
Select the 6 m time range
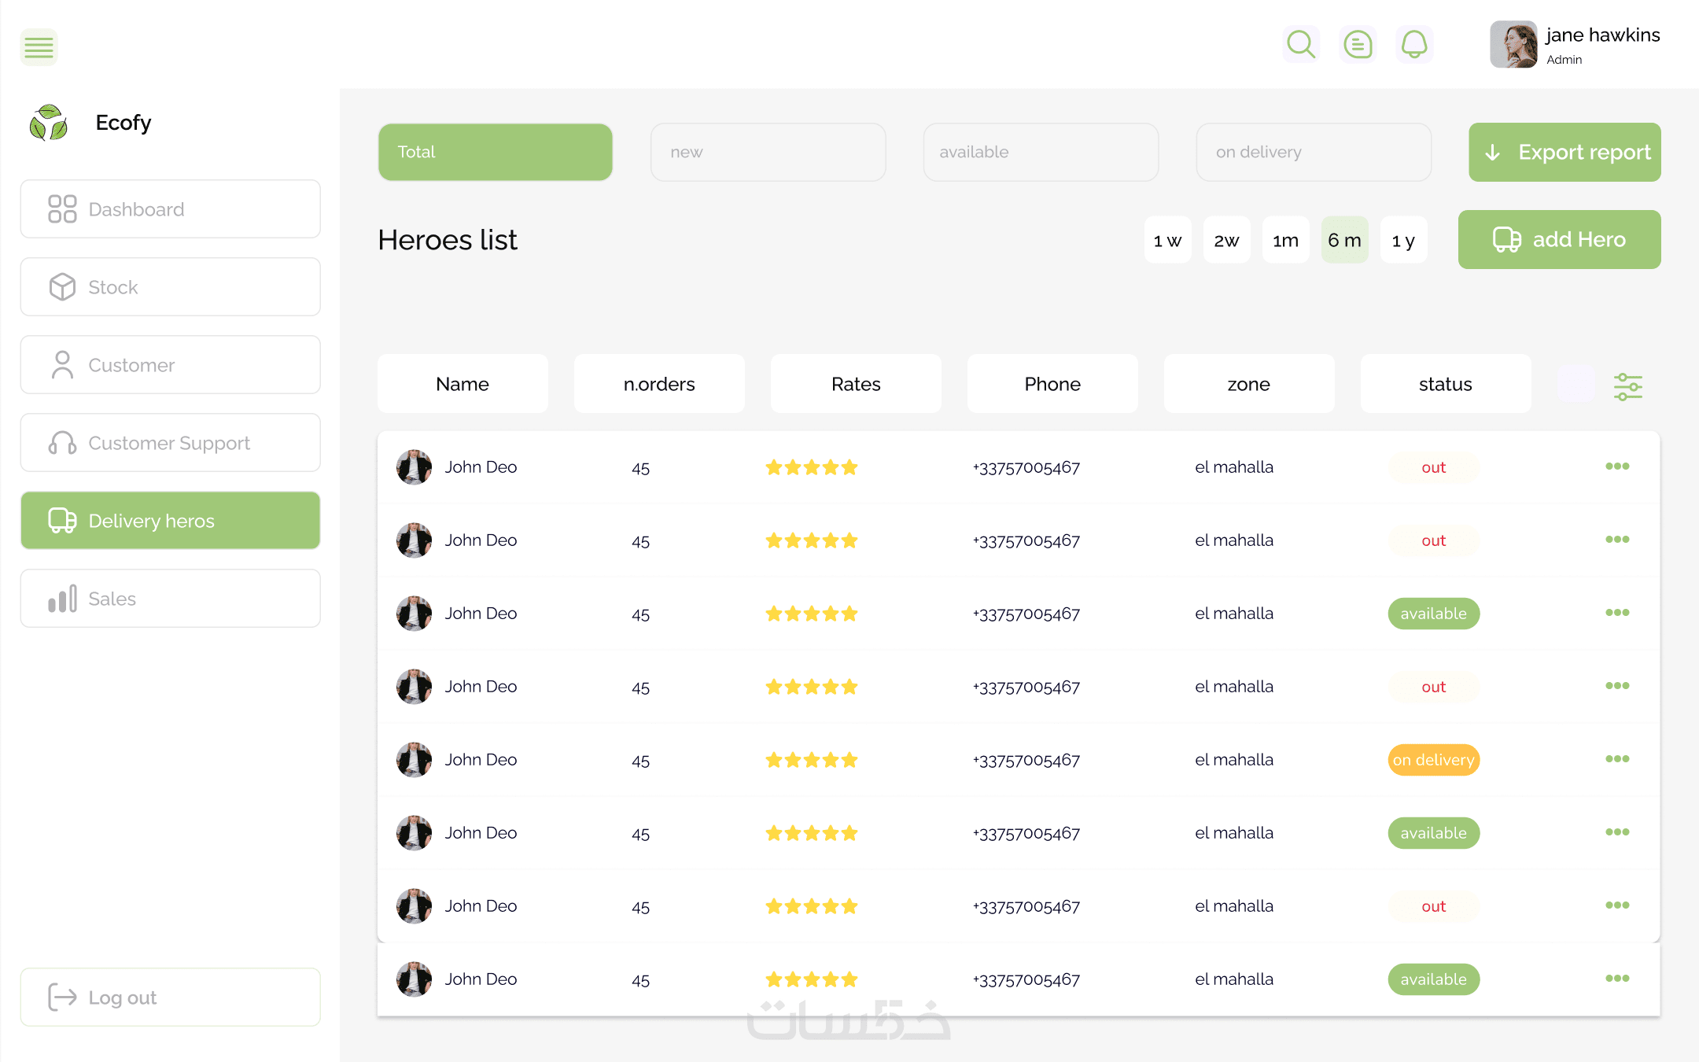(1344, 240)
